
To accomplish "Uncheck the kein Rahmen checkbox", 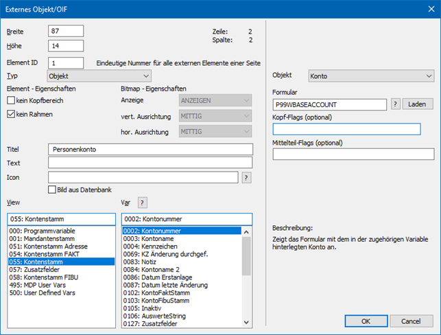I will click(11, 114).
